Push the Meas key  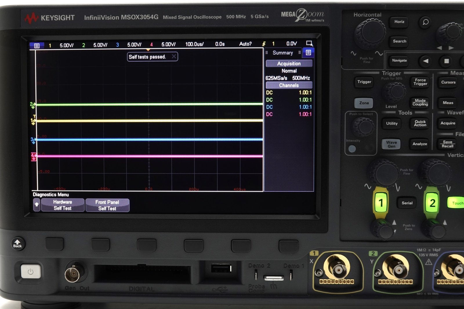pos(448,103)
